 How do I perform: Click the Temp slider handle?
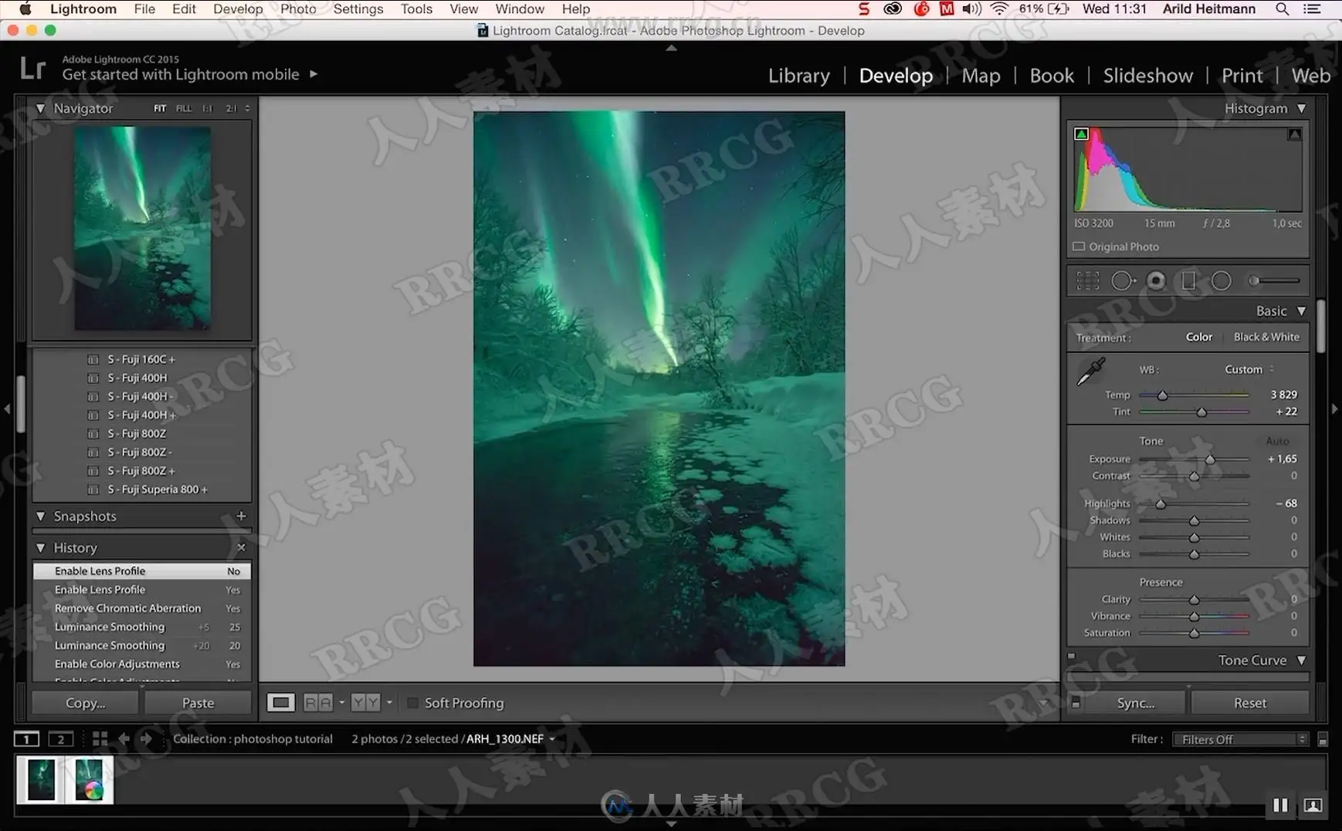pos(1162,395)
